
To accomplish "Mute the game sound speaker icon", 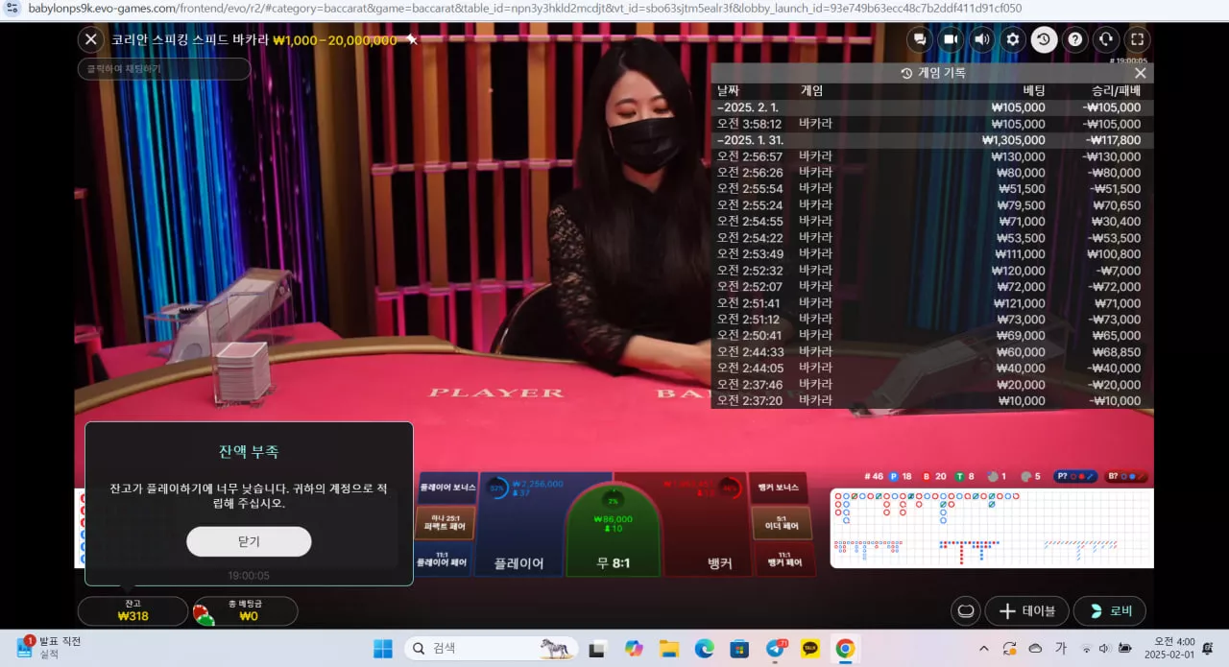I will (x=981, y=39).
